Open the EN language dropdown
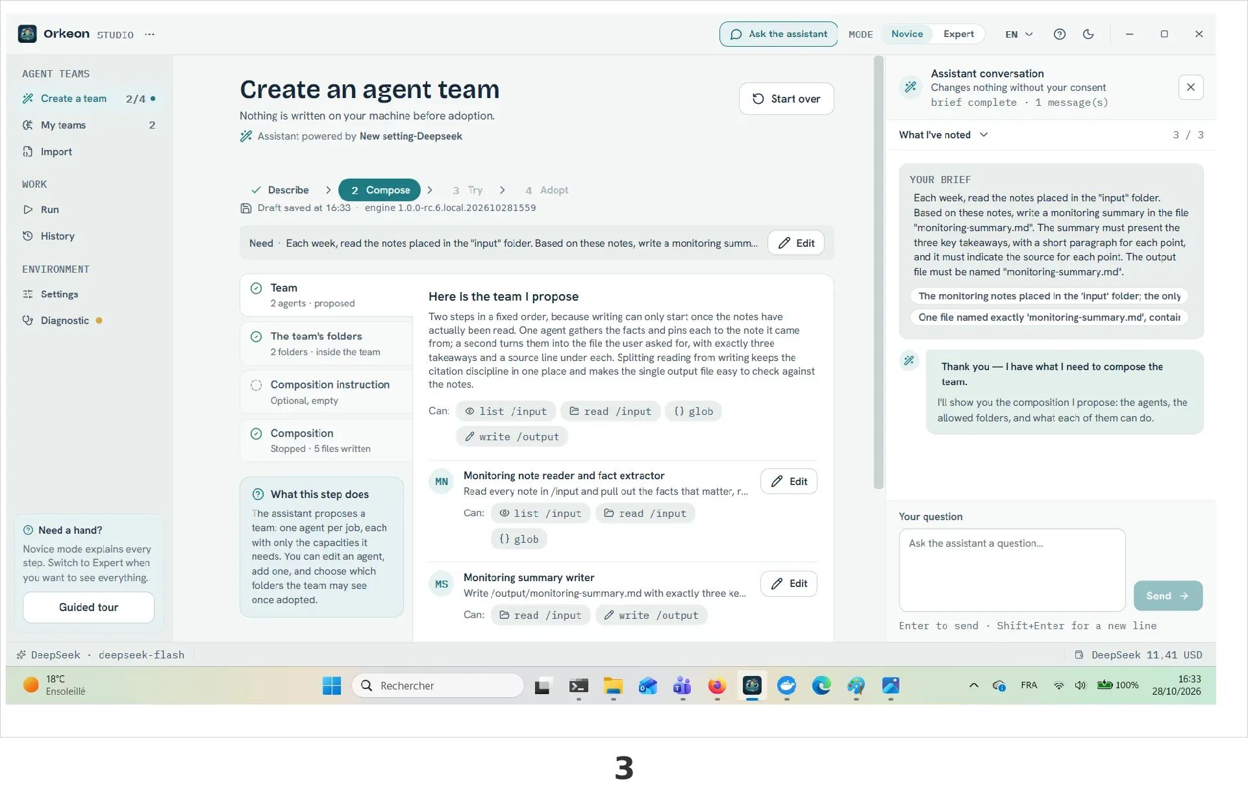This screenshot has height=798, width=1248. tap(1019, 34)
